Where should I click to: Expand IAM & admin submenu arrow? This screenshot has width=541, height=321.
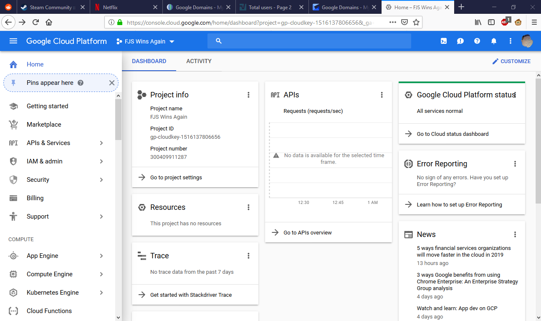pos(101,161)
